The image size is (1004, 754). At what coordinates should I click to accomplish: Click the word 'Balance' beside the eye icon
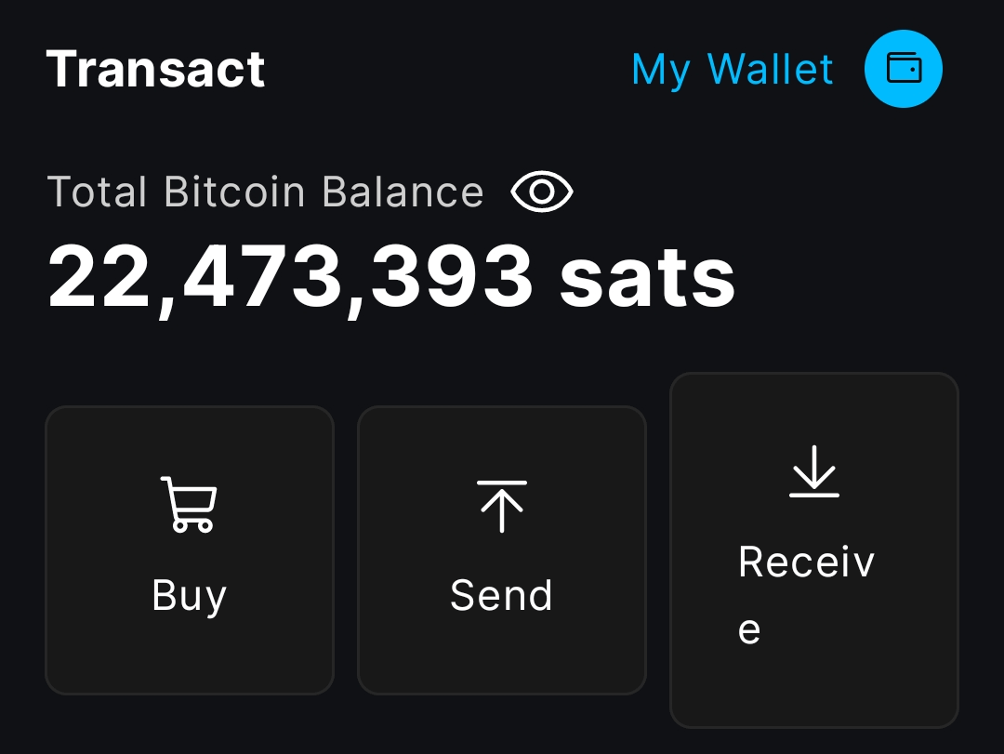403,192
